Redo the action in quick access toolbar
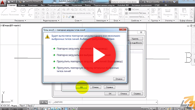Screen dimensions: 195x110 click(37, 2)
